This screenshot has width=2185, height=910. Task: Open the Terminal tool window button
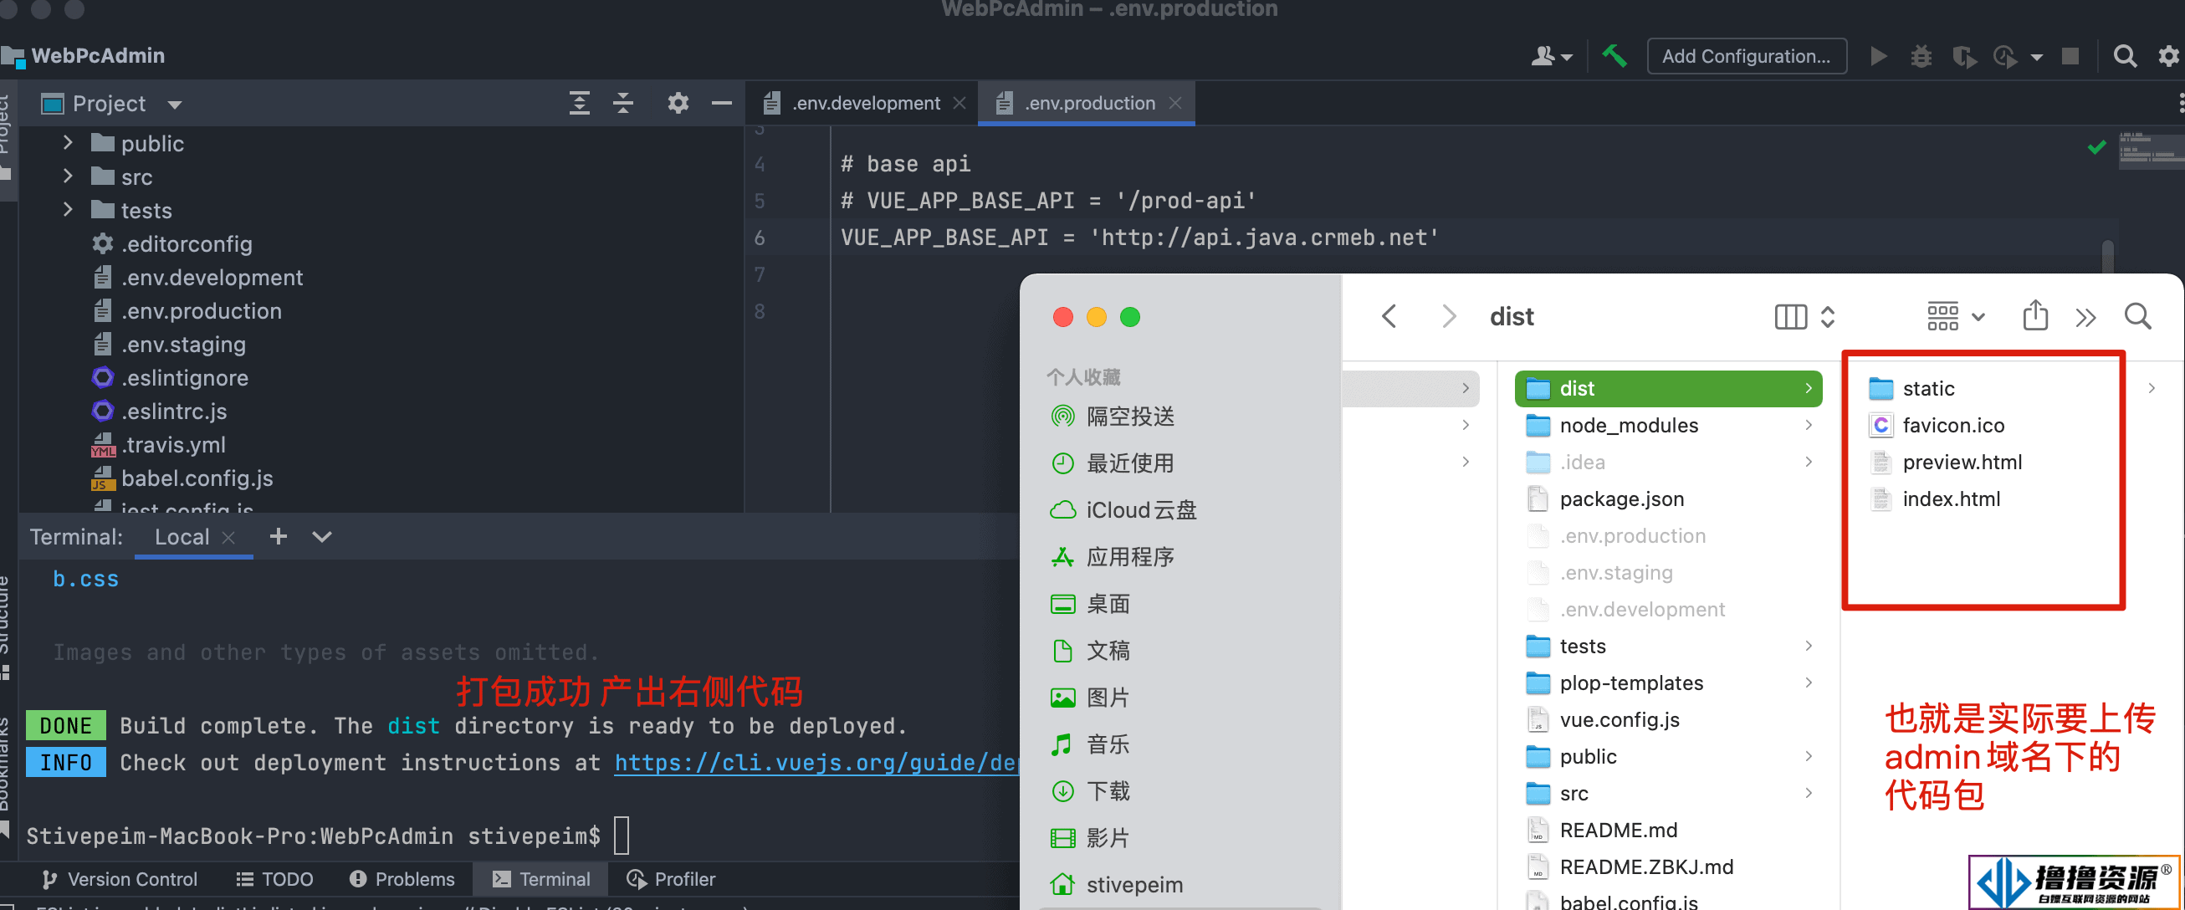click(540, 878)
